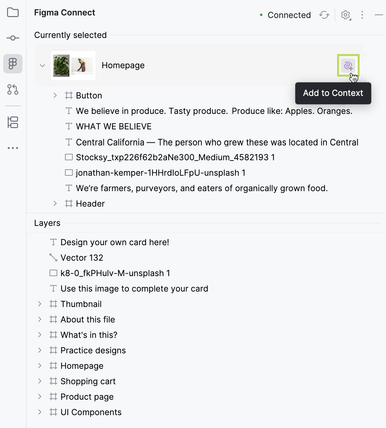Click the Homepage title in Currently selected
The height and width of the screenshot is (428, 386).
tap(123, 65)
